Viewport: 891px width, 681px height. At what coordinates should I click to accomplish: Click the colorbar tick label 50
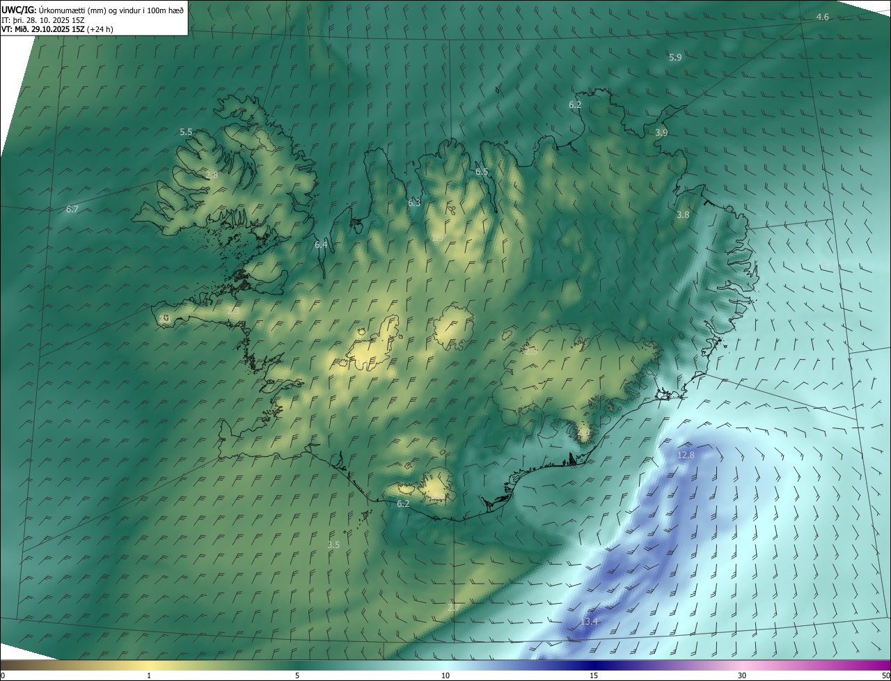click(885, 675)
